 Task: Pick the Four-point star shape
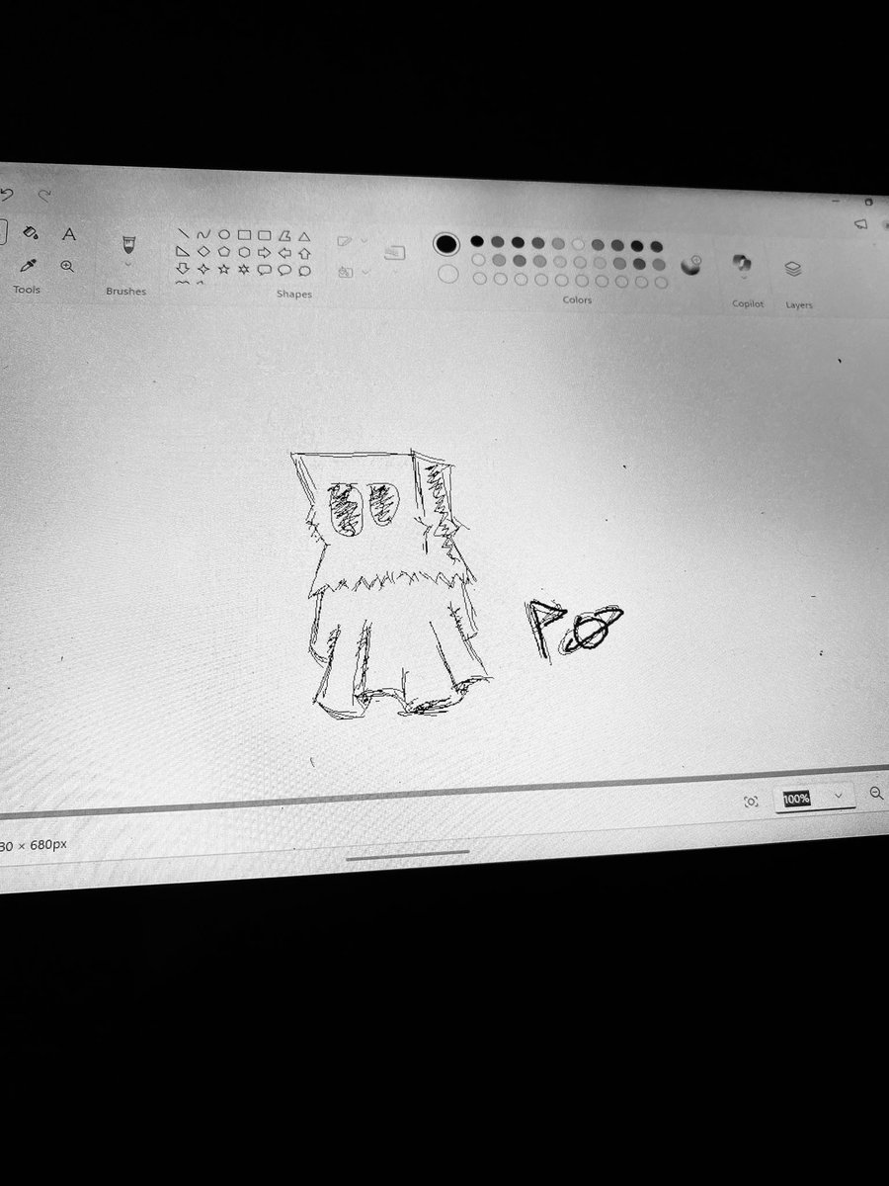pos(203,269)
